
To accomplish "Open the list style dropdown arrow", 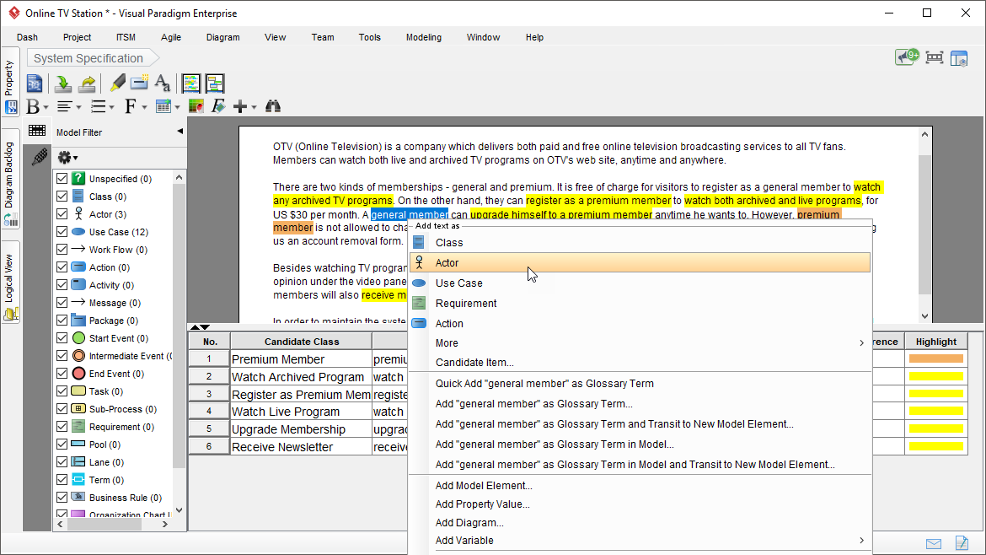I will [x=111, y=108].
